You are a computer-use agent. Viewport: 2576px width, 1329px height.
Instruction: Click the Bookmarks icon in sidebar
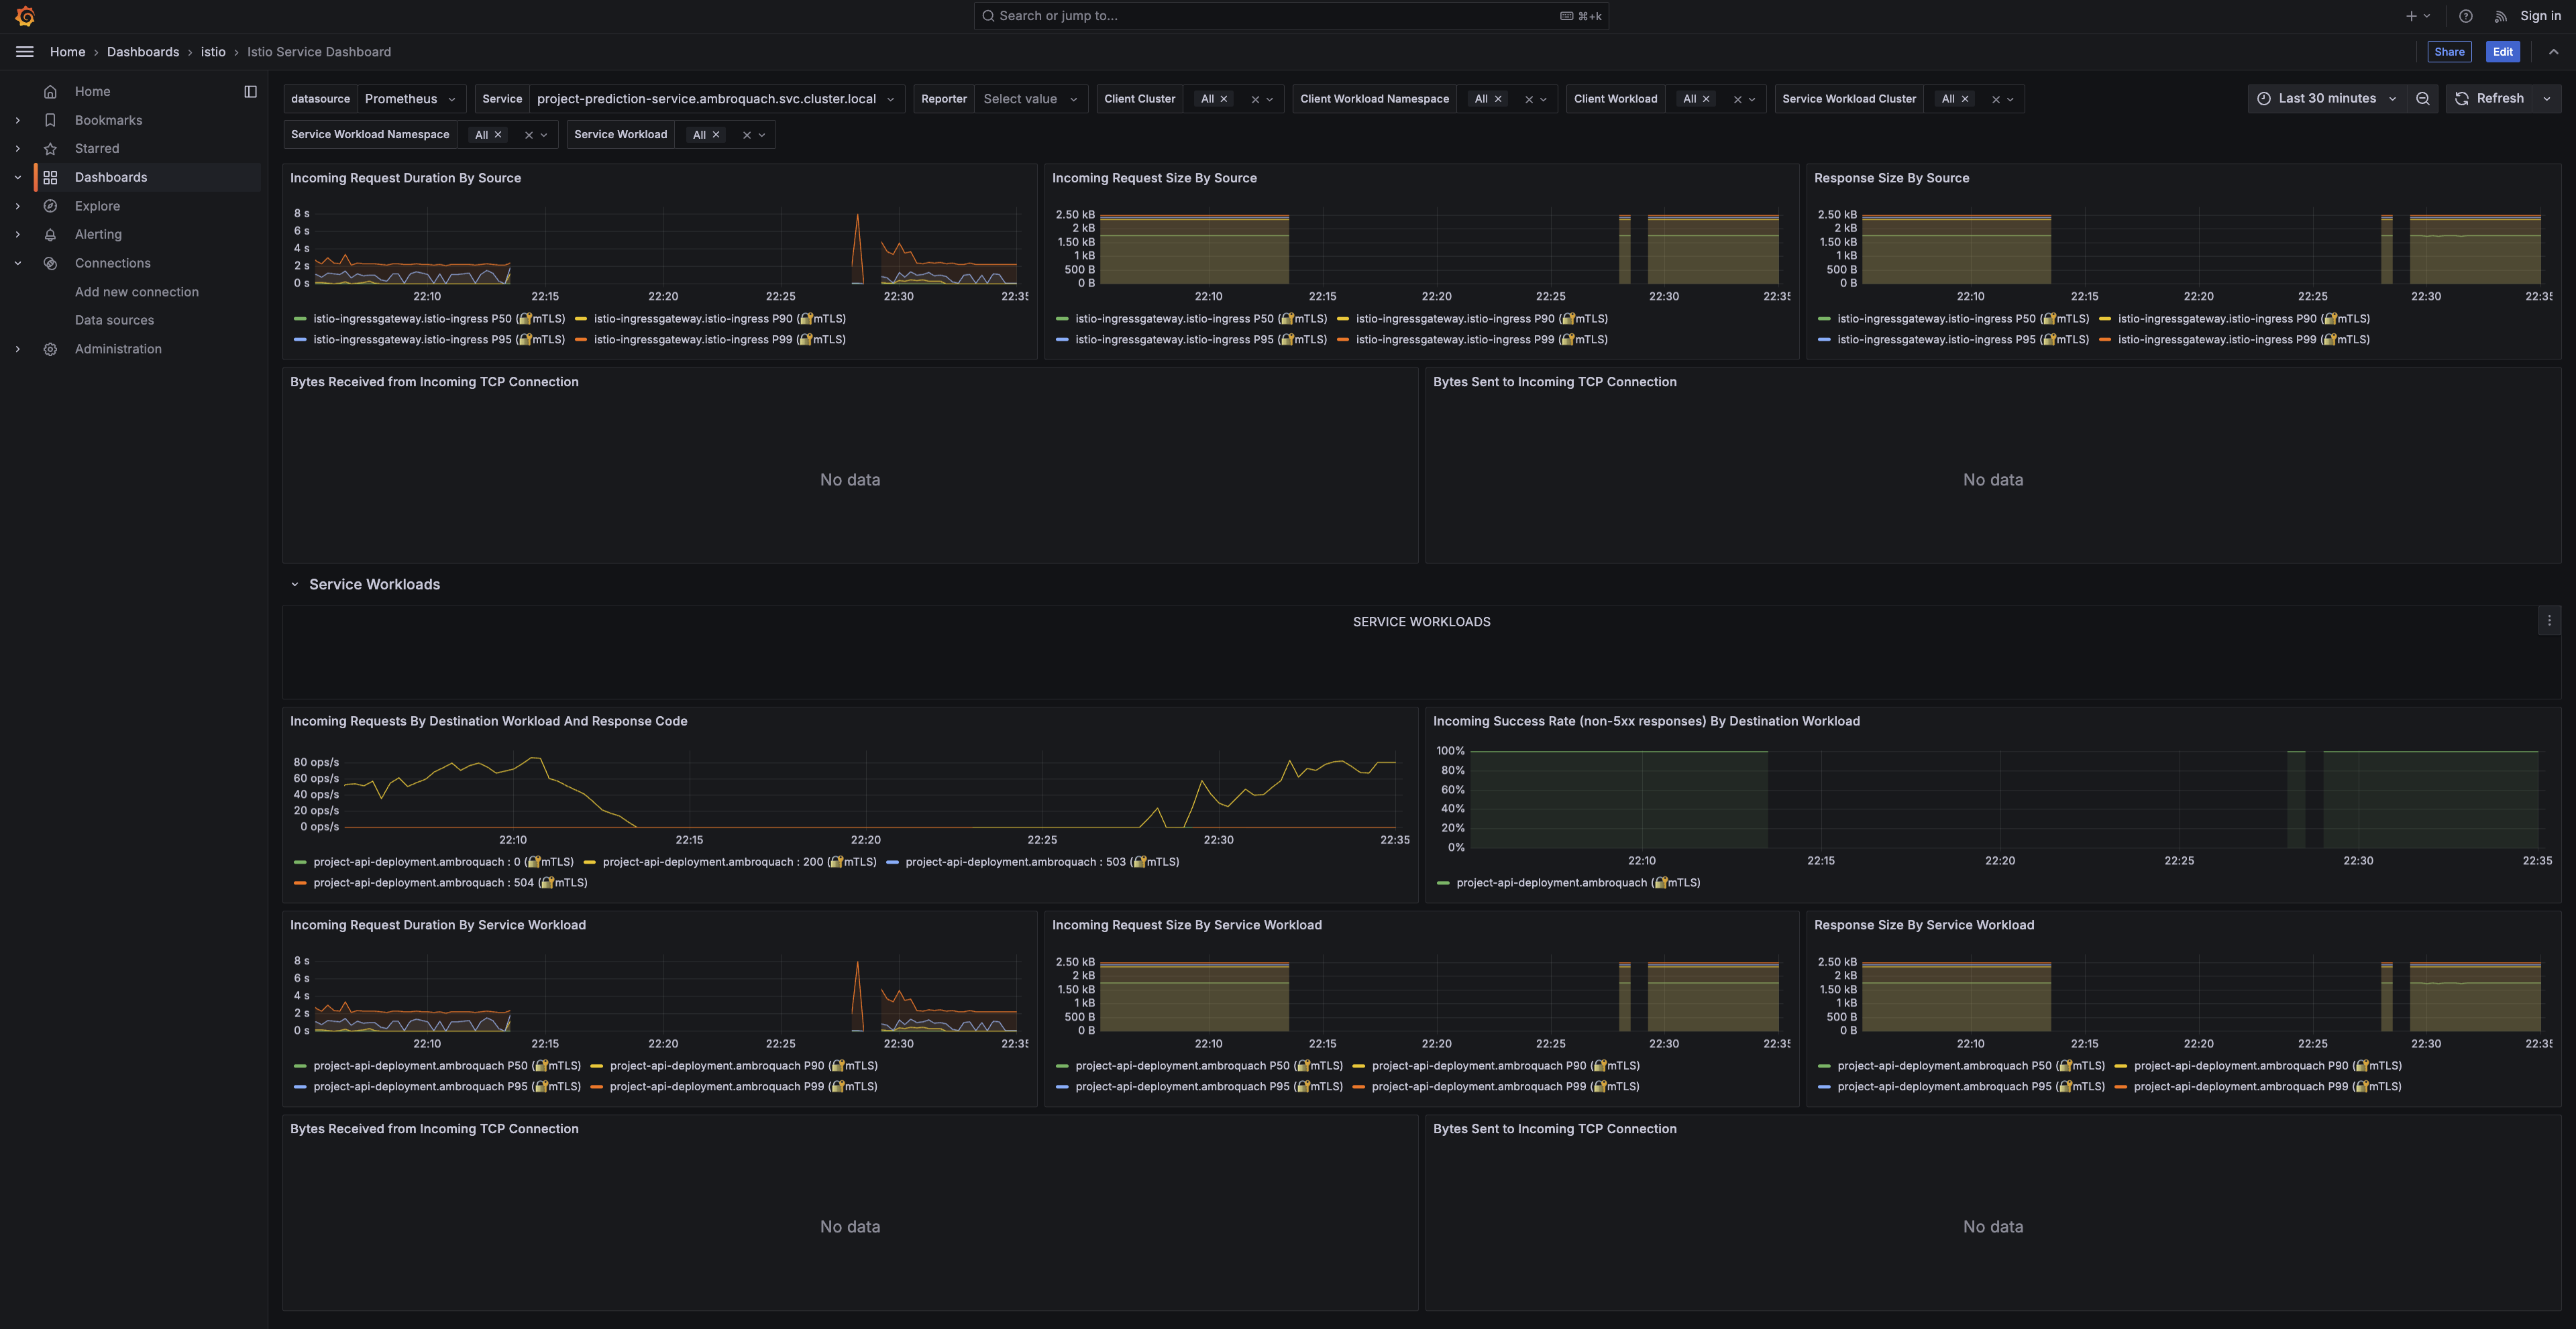[x=50, y=120]
